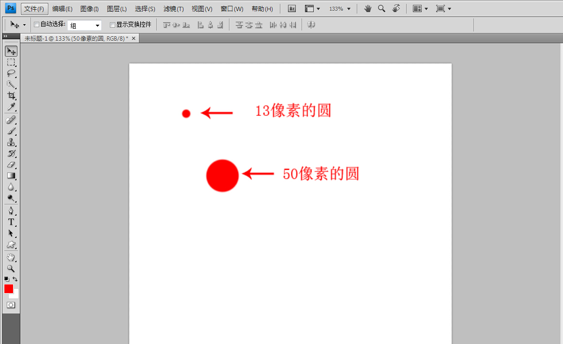Open the 选择(S) menu
This screenshot has height=344, width=563.
(145, 9)
